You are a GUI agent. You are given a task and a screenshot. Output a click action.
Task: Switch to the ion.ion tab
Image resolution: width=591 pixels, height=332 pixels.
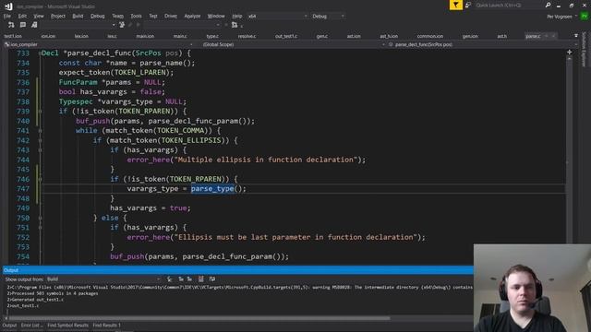[x=48, y=36]
